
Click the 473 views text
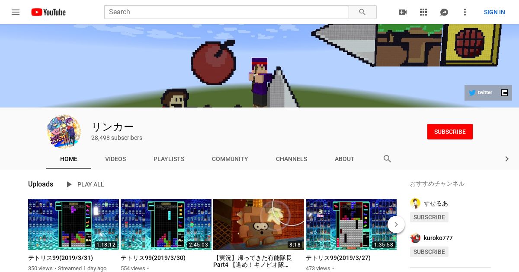pyautogui.click(x=318, y=268)
